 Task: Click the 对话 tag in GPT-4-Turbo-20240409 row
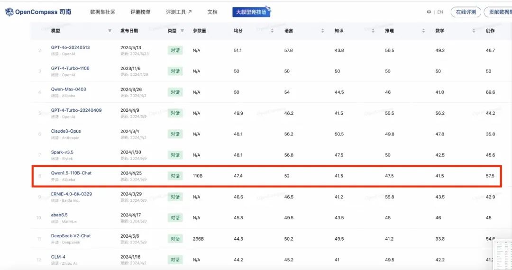tap(175, 113)
